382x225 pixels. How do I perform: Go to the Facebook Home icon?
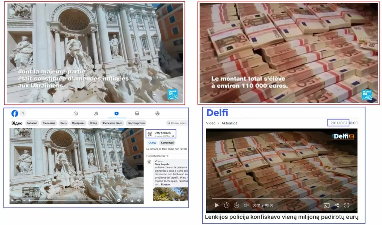coord(76,114)
